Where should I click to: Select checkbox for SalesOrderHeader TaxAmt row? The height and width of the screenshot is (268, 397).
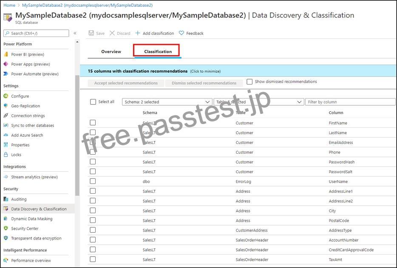coord(93,259)
